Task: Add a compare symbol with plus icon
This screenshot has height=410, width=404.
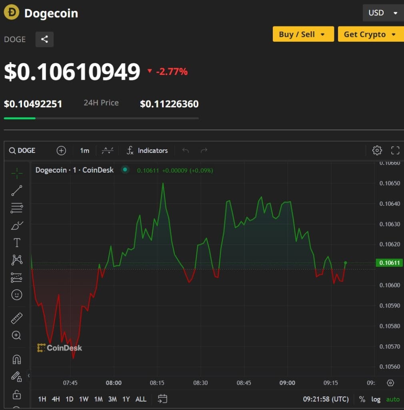Action: [61, 151]
